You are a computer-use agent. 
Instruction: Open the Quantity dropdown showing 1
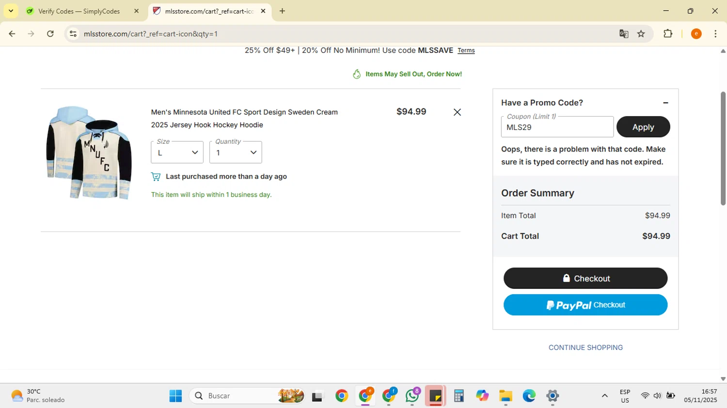point(236,152)
